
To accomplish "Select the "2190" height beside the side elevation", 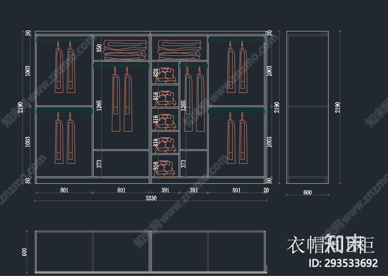I will (337, 107).
